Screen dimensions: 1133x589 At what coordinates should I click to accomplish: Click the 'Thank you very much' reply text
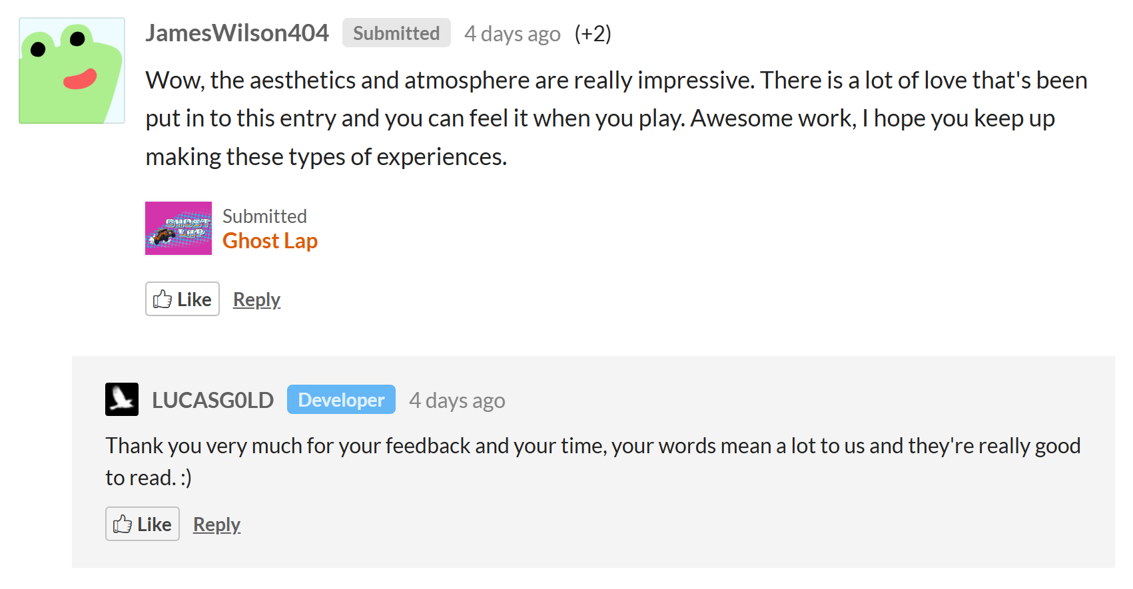[x=593, y=461]
